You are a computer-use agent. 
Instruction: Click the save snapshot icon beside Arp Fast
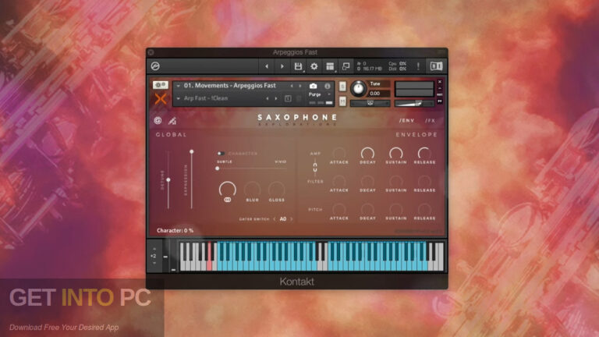288,98
